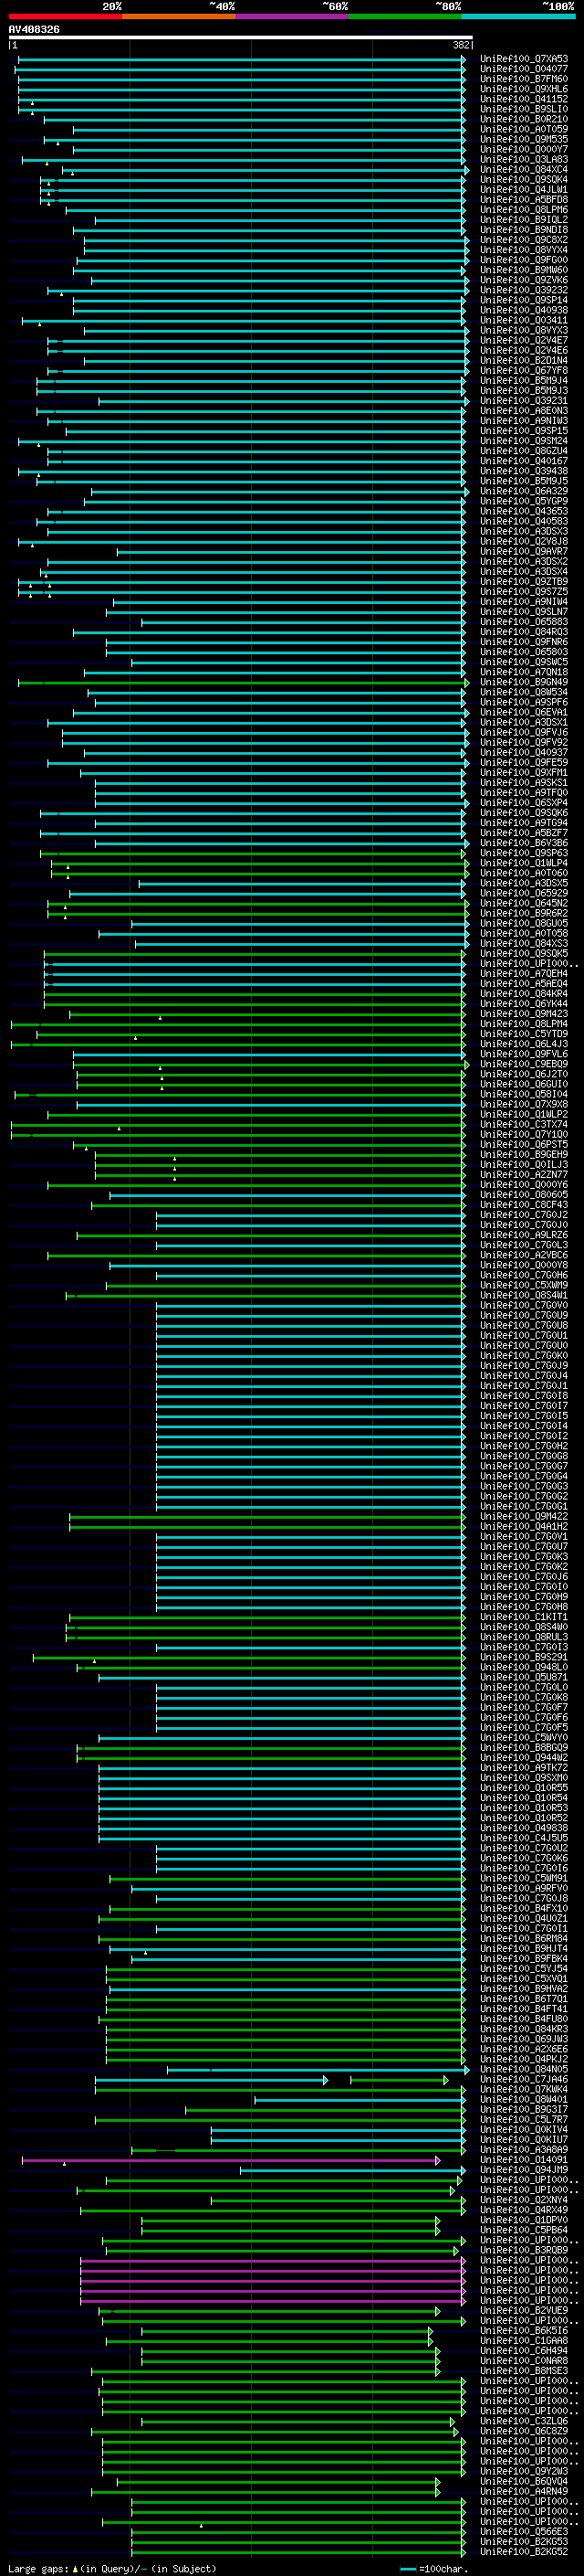Select the UniRef100_A9LRZ6 label
This screenshot has height=2576, width=584.
[524, 1235]
